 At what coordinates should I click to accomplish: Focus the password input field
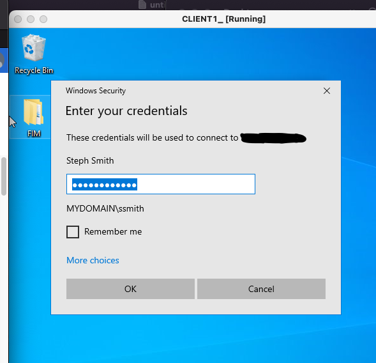[161, 184]
